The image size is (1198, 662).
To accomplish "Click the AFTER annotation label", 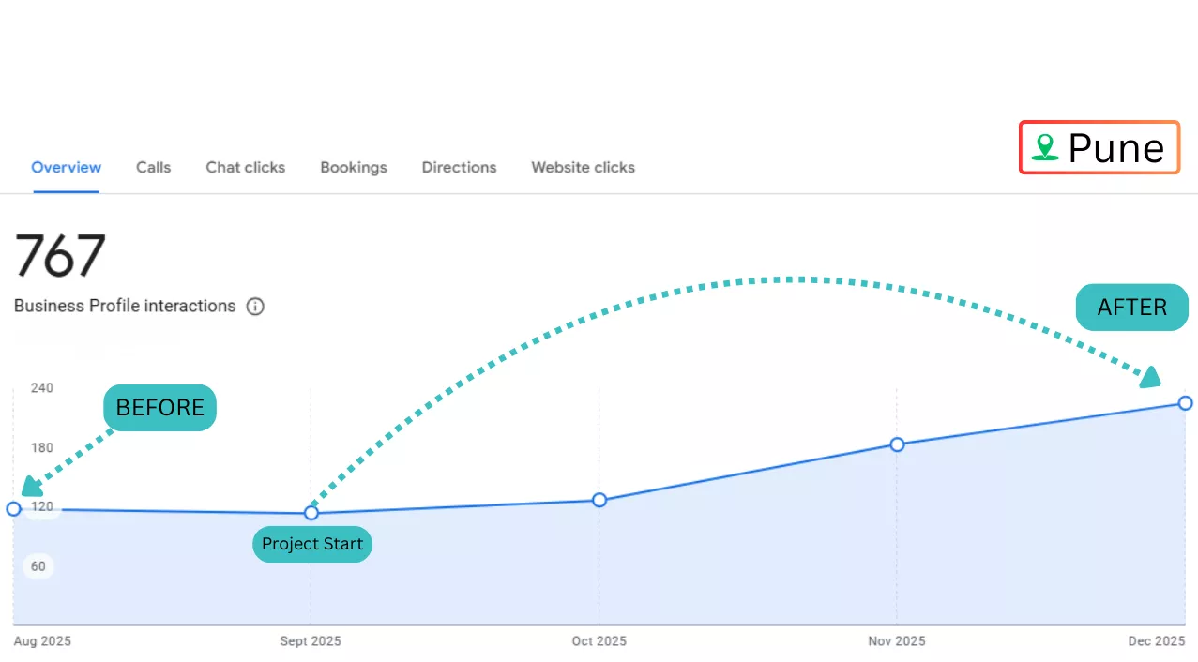I will pos(1131,308).
